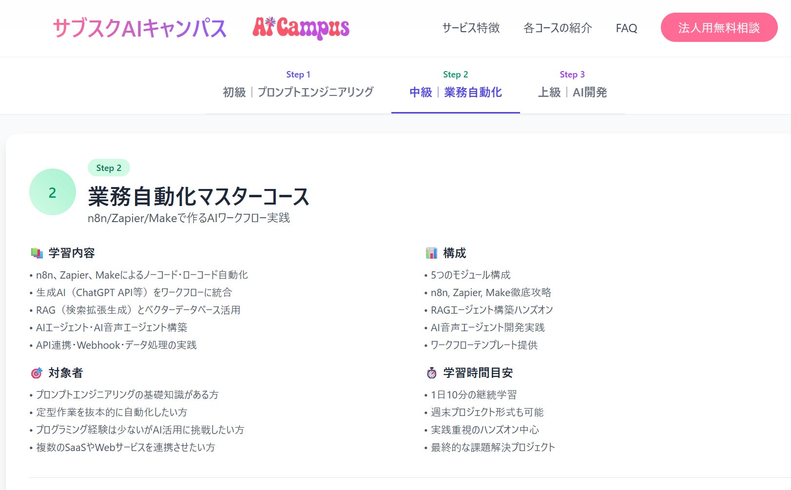
Task: Open 各コースの紹介 in the navigation
Action: pyautogui.click(x=558, y=28)
